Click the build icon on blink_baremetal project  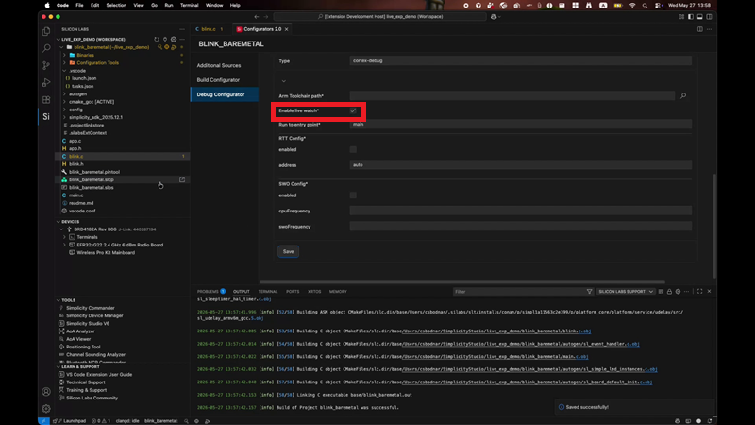click(167, 47)
